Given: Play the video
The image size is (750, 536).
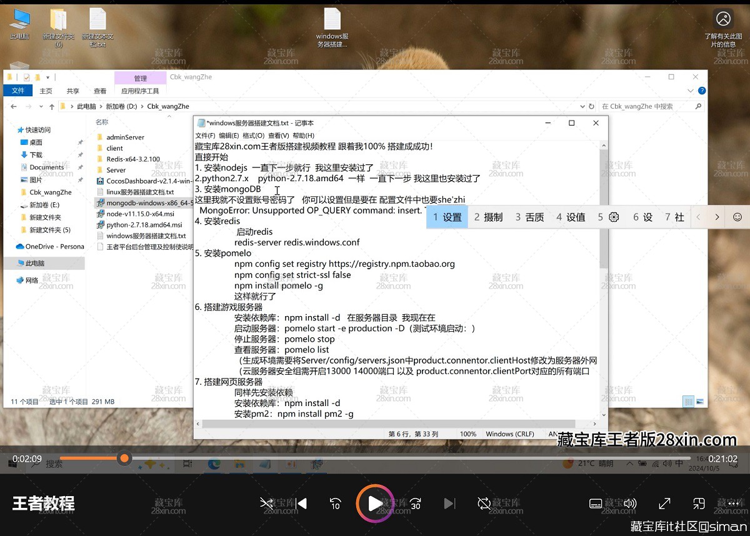Looking at the screenshot, I should pos(375,504).
